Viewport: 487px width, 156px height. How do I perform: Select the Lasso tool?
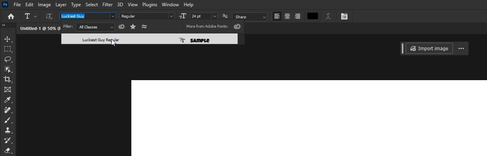[7, 59]
